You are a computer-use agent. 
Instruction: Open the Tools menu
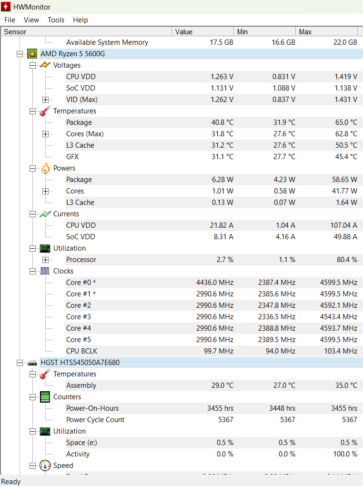pos(56,20)
